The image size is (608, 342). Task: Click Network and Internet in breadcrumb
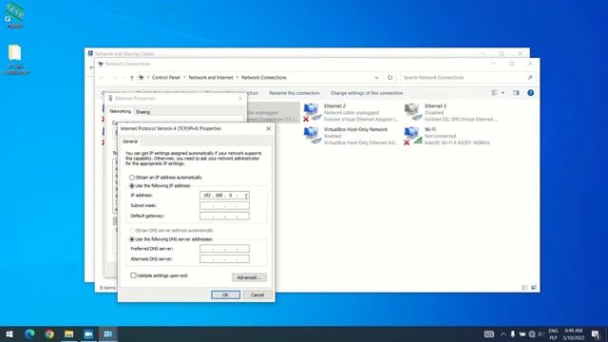click(211, 78)
